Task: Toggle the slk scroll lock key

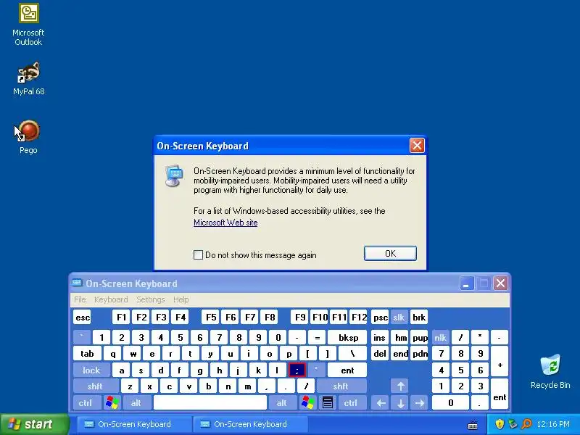Action: [399, 318]
